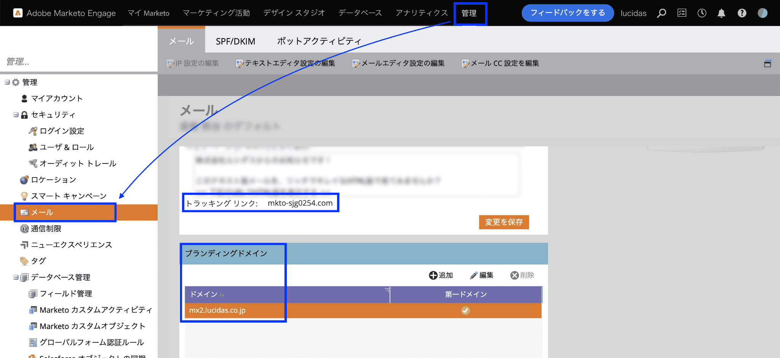Switch to the SPF/DKIM tab
This screenshot has height=358, width=780.
tap(235, 41)
